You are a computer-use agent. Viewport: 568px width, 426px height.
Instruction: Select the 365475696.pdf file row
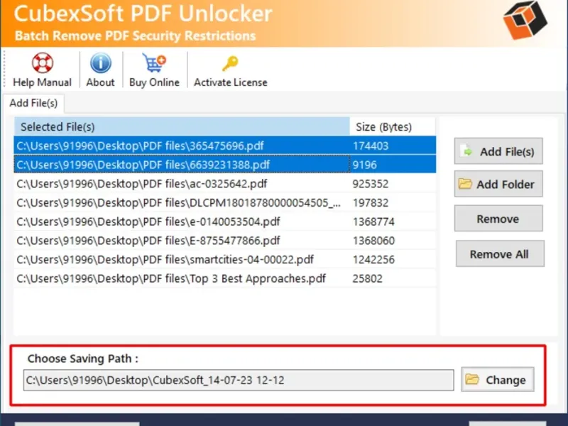coord(225,146)
